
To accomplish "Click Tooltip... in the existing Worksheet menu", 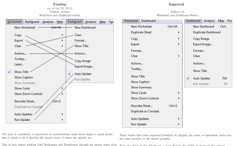I will pyautogui.click(x=20, y=59).
